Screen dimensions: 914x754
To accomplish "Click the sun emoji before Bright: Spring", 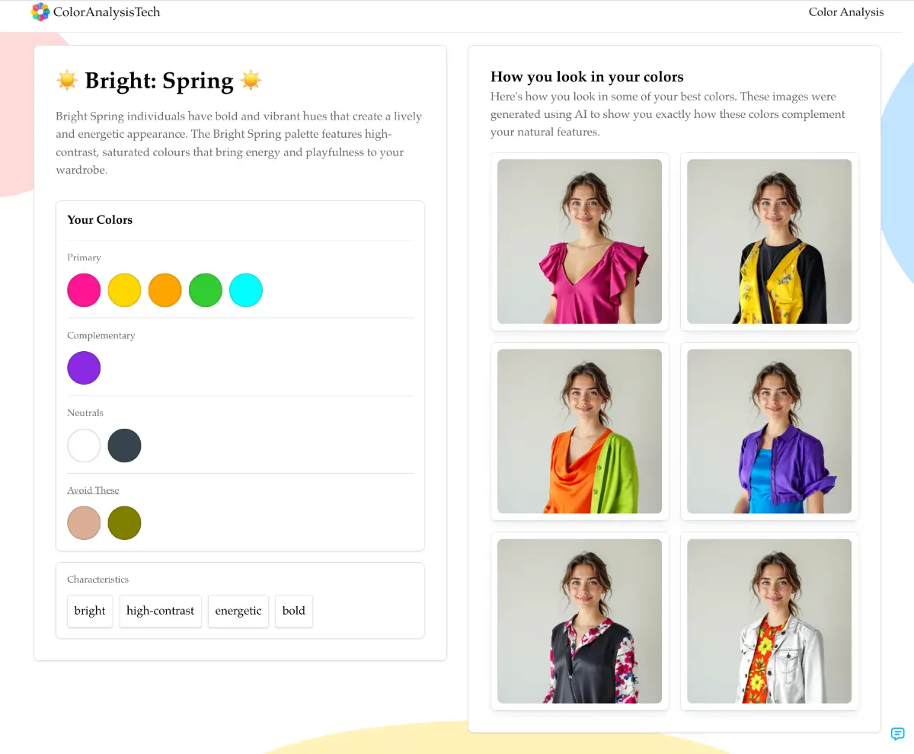I will (67, 80).
